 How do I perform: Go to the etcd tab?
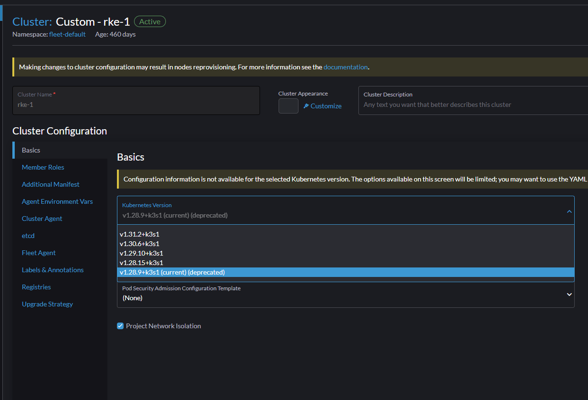pos(28,236)
